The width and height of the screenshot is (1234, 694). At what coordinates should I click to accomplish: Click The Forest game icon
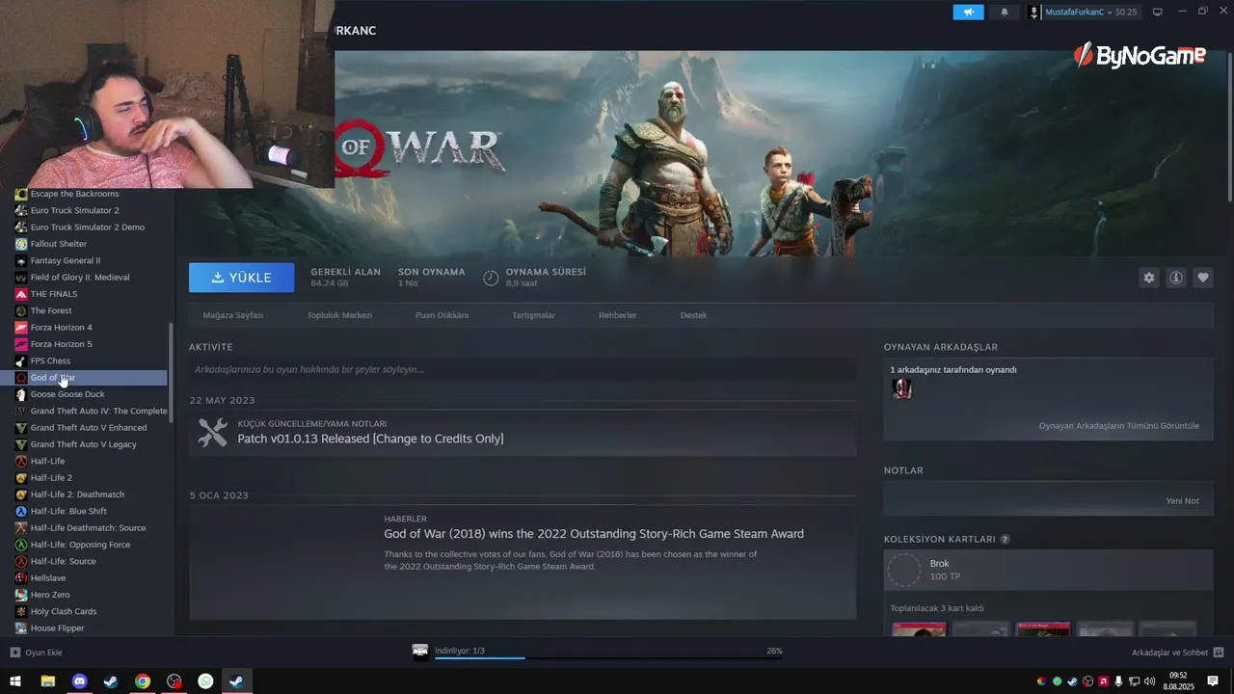tap(21, 310)
